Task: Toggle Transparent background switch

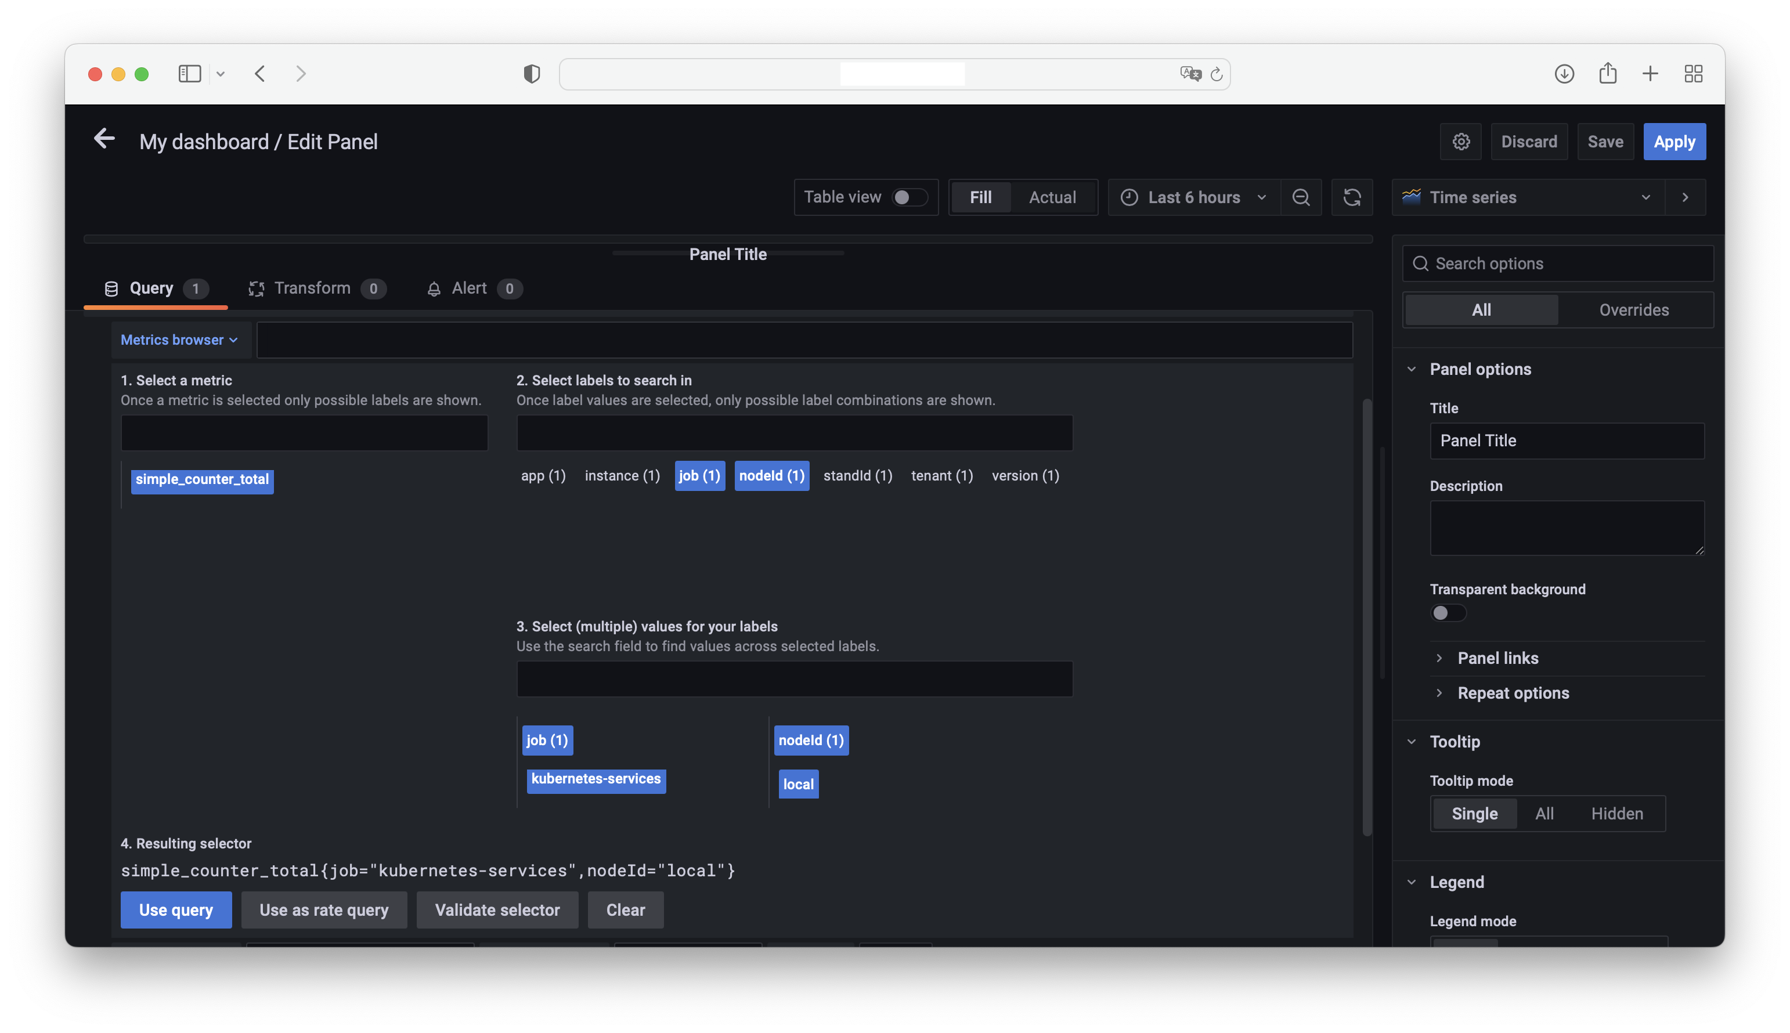Action: [x=1448, y=612]
